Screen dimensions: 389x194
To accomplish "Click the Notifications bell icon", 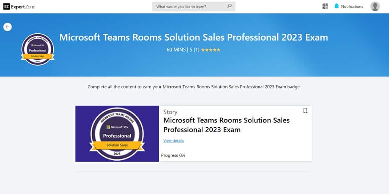I will (x=336, y=6).
